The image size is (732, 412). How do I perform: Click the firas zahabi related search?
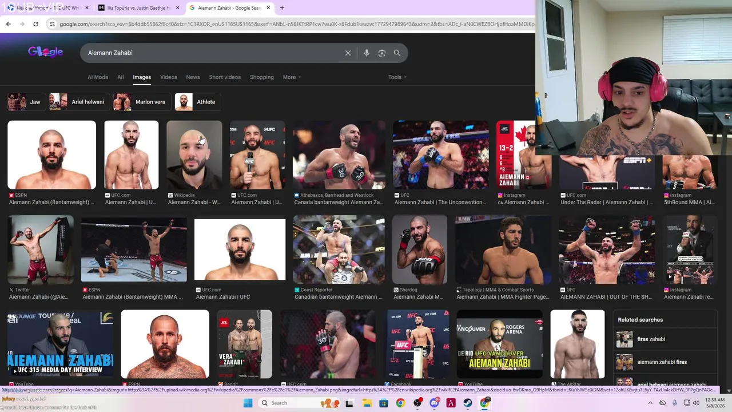pyautogui.click(x=666, y=339)
